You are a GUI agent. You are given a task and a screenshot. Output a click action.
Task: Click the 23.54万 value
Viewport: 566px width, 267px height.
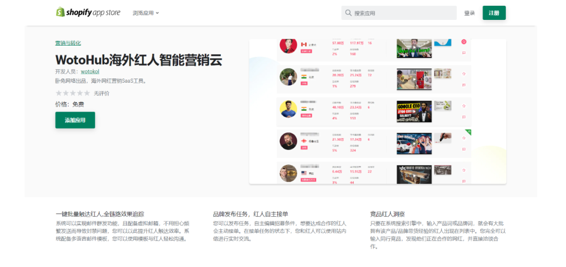pyautogui.click(x=356, y=107)
